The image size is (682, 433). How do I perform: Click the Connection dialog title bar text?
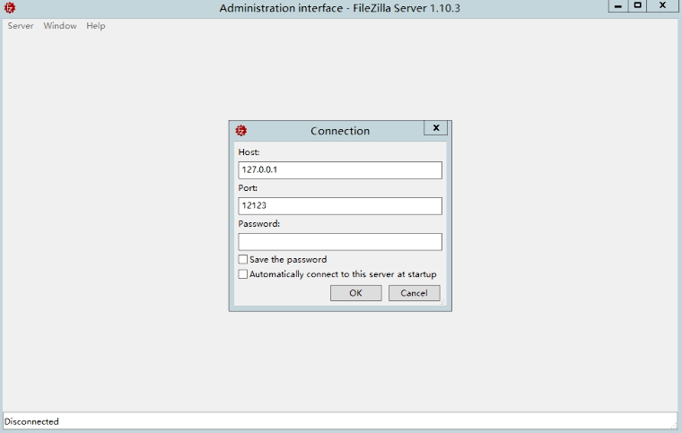(340, 131)
